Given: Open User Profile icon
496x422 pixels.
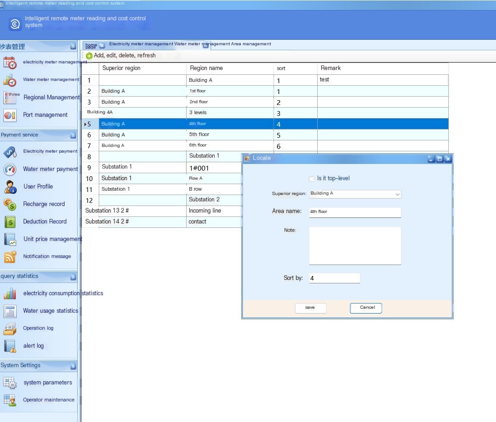Looking at the screenshot, I should [10, 187].
